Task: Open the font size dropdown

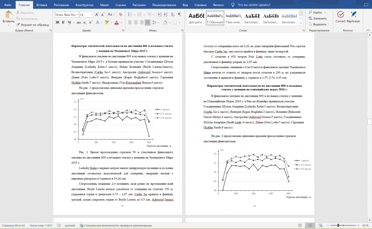Action: coord(91,15)
